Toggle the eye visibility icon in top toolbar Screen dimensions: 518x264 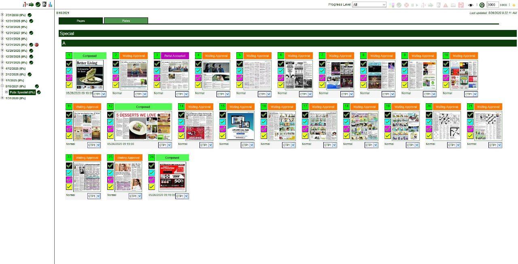(471, 5)
